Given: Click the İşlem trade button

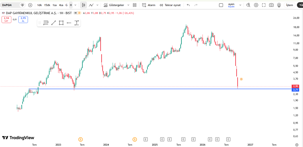Looking at the screenshot, I should pyautogui.click(x=290, y=5).
